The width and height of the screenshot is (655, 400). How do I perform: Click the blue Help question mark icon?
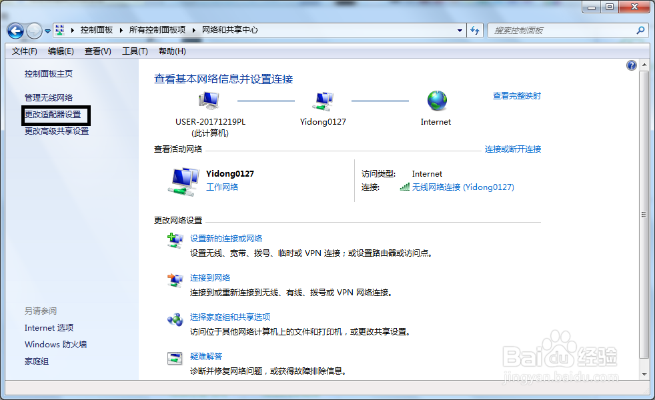(632, 65)
